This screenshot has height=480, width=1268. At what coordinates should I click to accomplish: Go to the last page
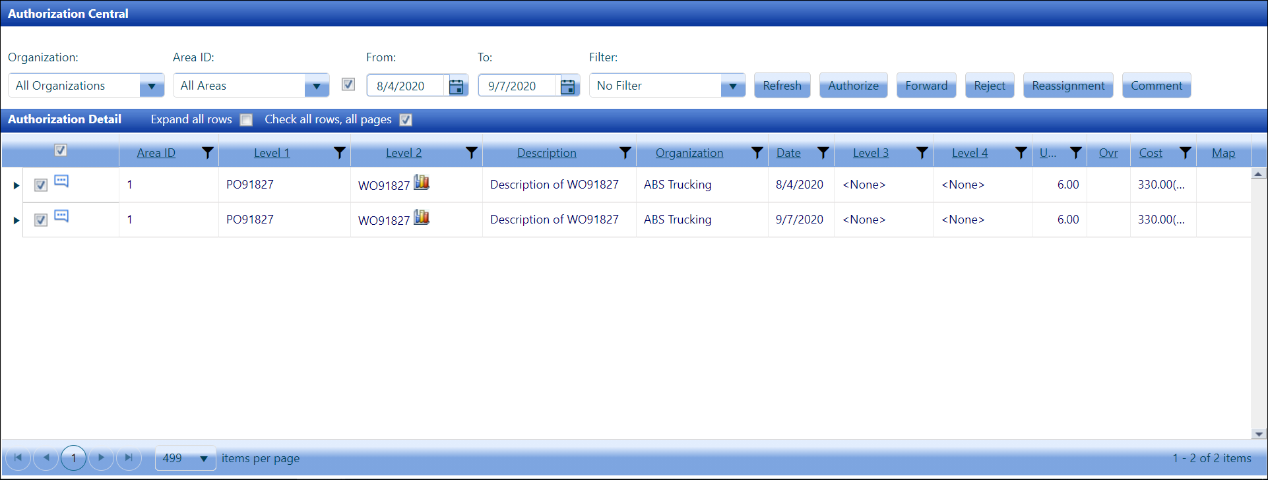tap(129, 458)
